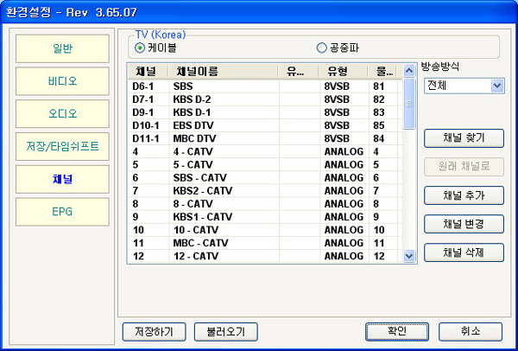Click the 채널 추가 button
This screenshot has width=518, height=351.
(464, 195)
